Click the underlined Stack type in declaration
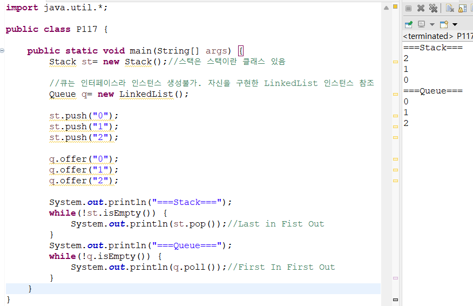This screenshot has height=306, width=473. pos(63,62)
